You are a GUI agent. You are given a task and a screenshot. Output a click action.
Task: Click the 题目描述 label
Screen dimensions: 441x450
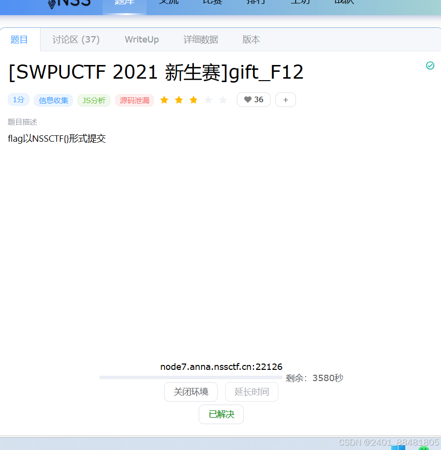coord(22,122)
